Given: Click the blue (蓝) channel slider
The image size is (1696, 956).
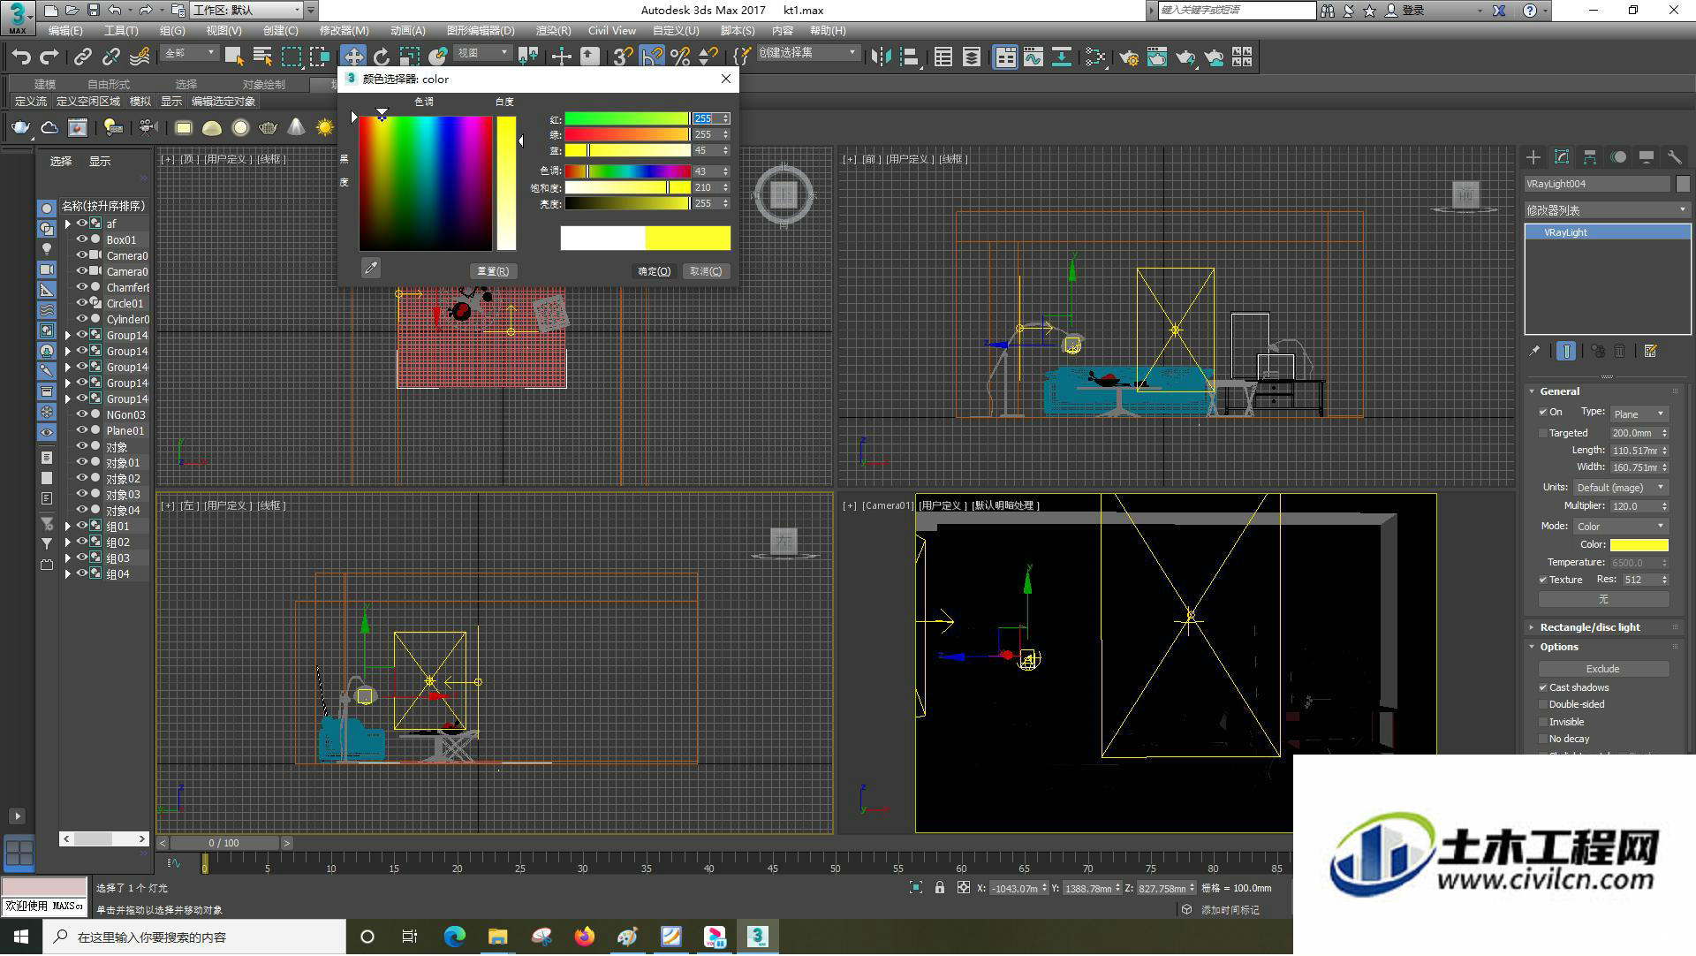Looking at the screenshot, I should tap(627, 151).
